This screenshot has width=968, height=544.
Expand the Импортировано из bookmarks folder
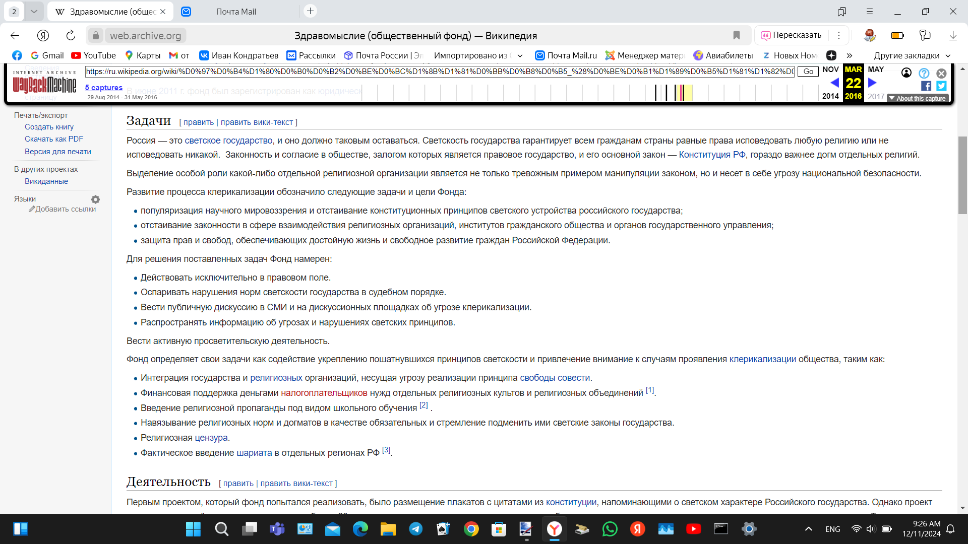point(478,55)
